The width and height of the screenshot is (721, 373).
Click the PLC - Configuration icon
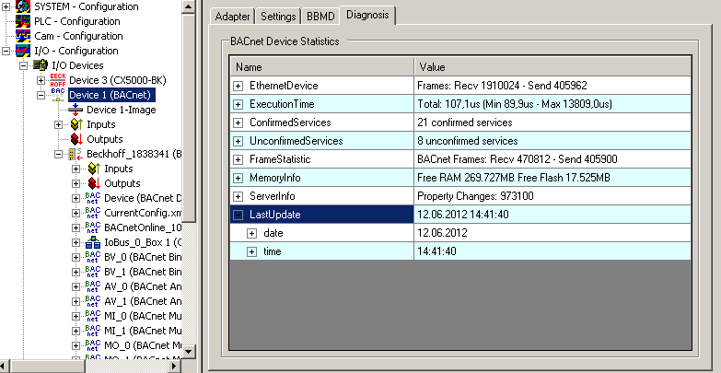coord(23,21)
